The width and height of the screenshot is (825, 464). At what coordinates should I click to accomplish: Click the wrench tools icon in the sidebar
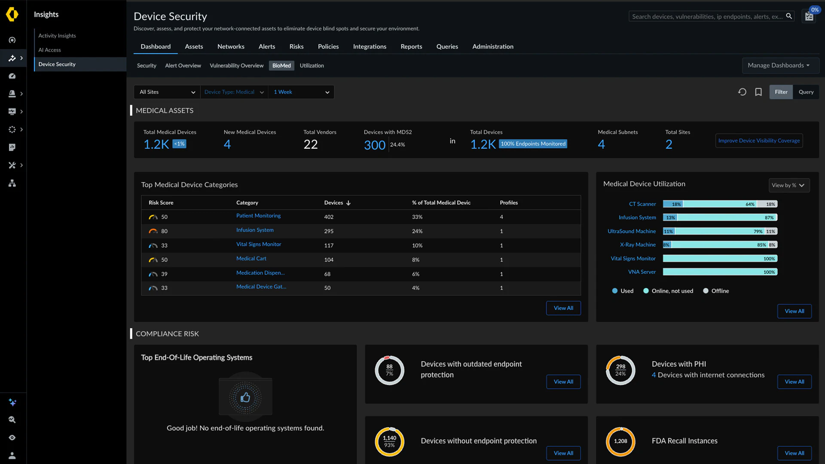[x=12, y=165]
